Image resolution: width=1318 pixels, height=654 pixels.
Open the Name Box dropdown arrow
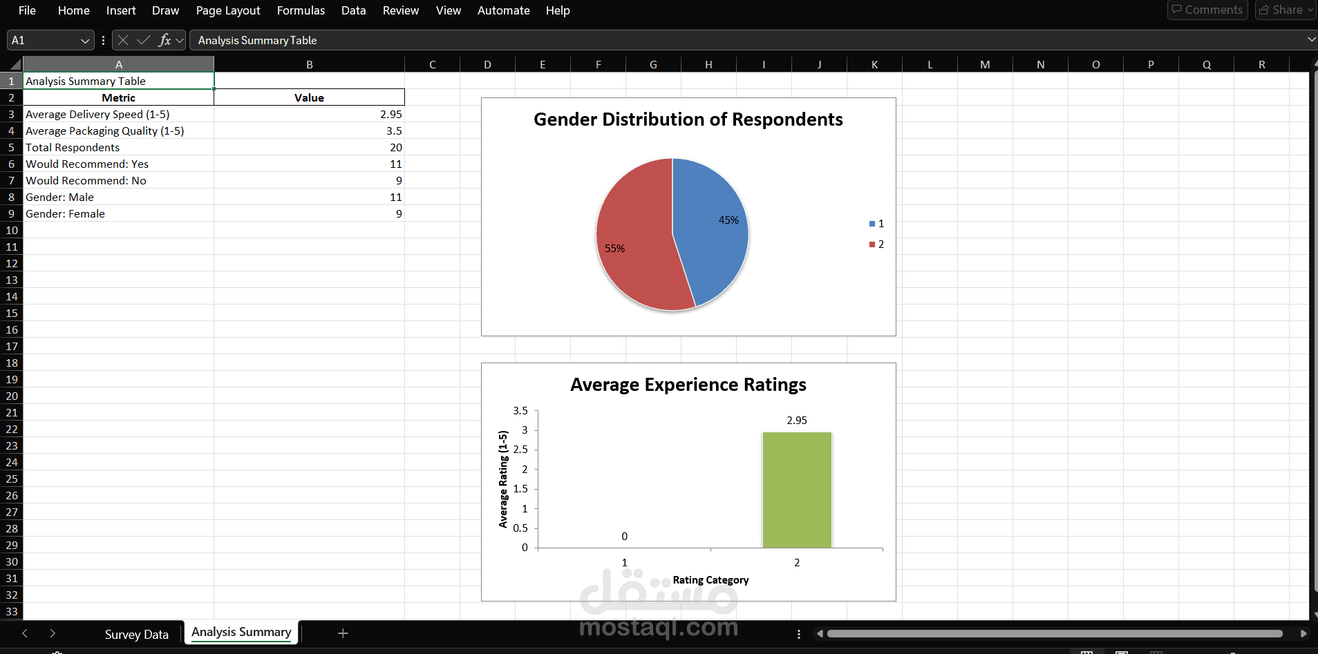click(85, 41)
